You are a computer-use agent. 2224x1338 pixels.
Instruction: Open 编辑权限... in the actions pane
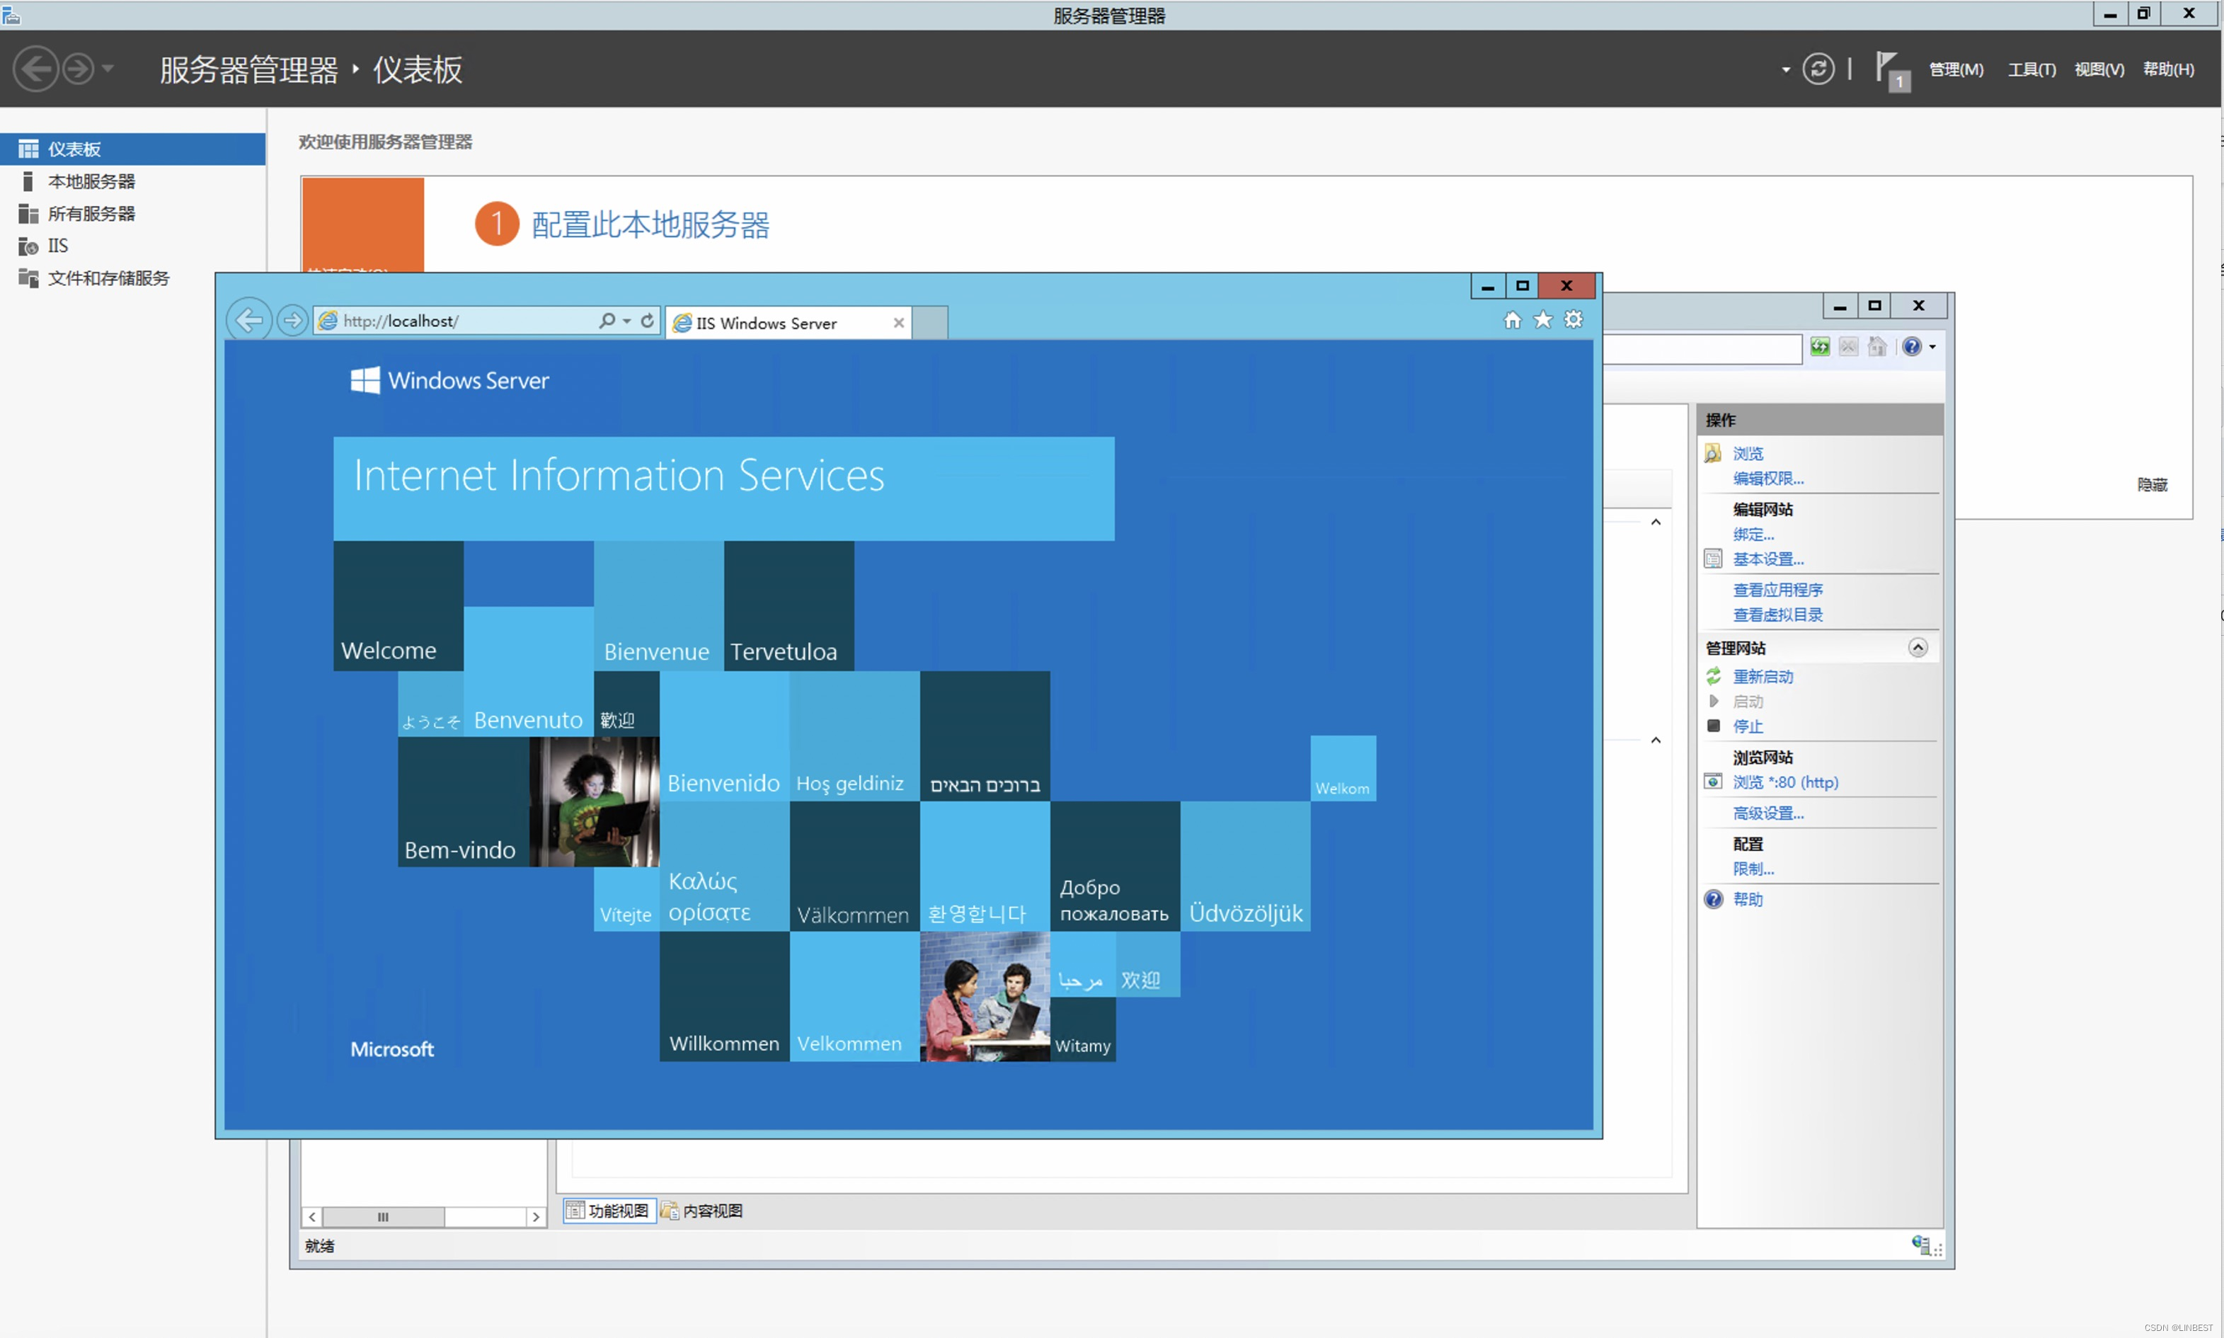(x=1768, y=479)
